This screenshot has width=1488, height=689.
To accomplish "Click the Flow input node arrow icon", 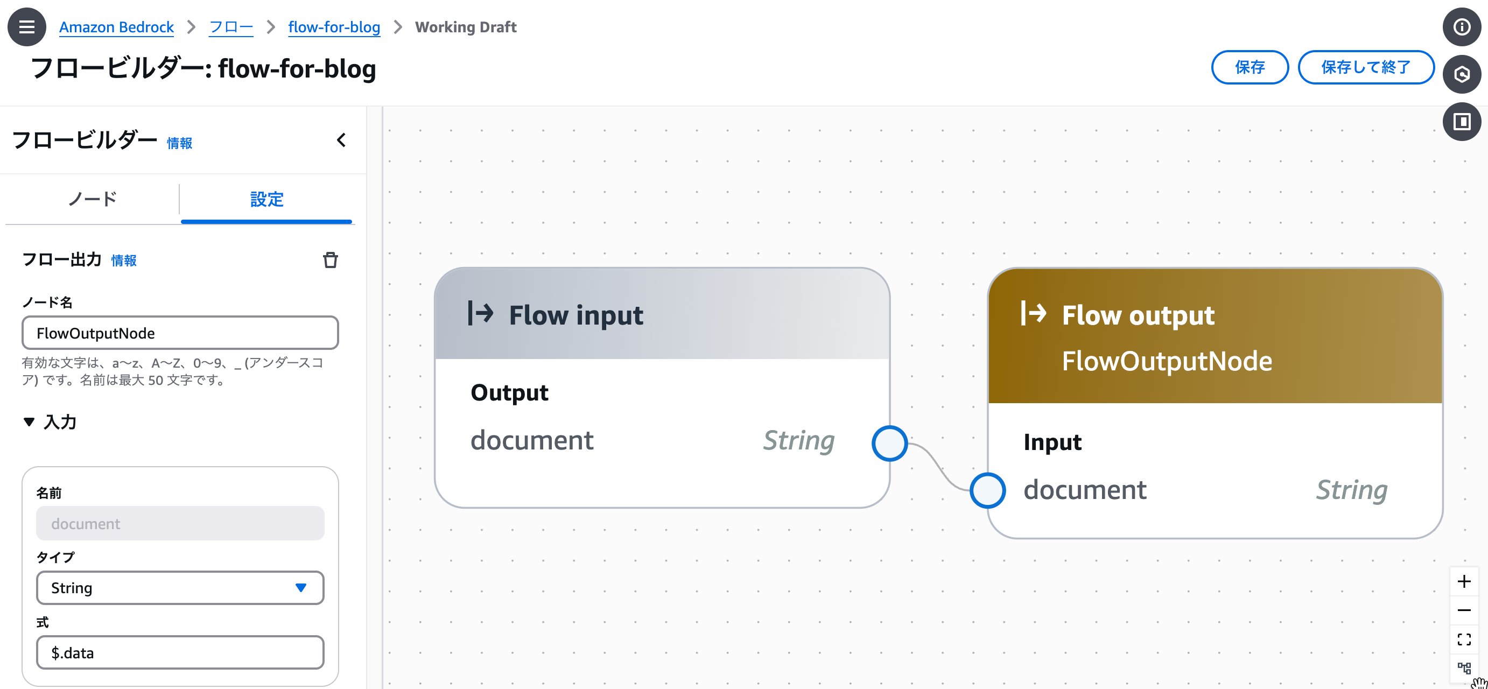I will (481, 314).
